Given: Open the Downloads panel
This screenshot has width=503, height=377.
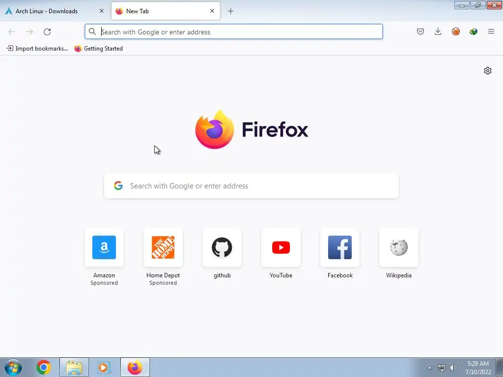Looking at the screenshot, I should (438, 31).
